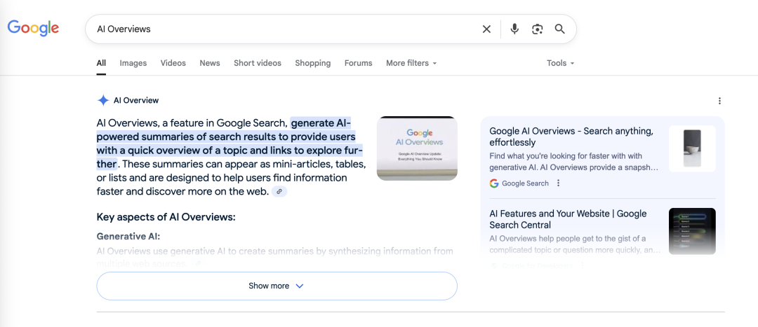Clear the search box with the X icon

pos(486,29)
